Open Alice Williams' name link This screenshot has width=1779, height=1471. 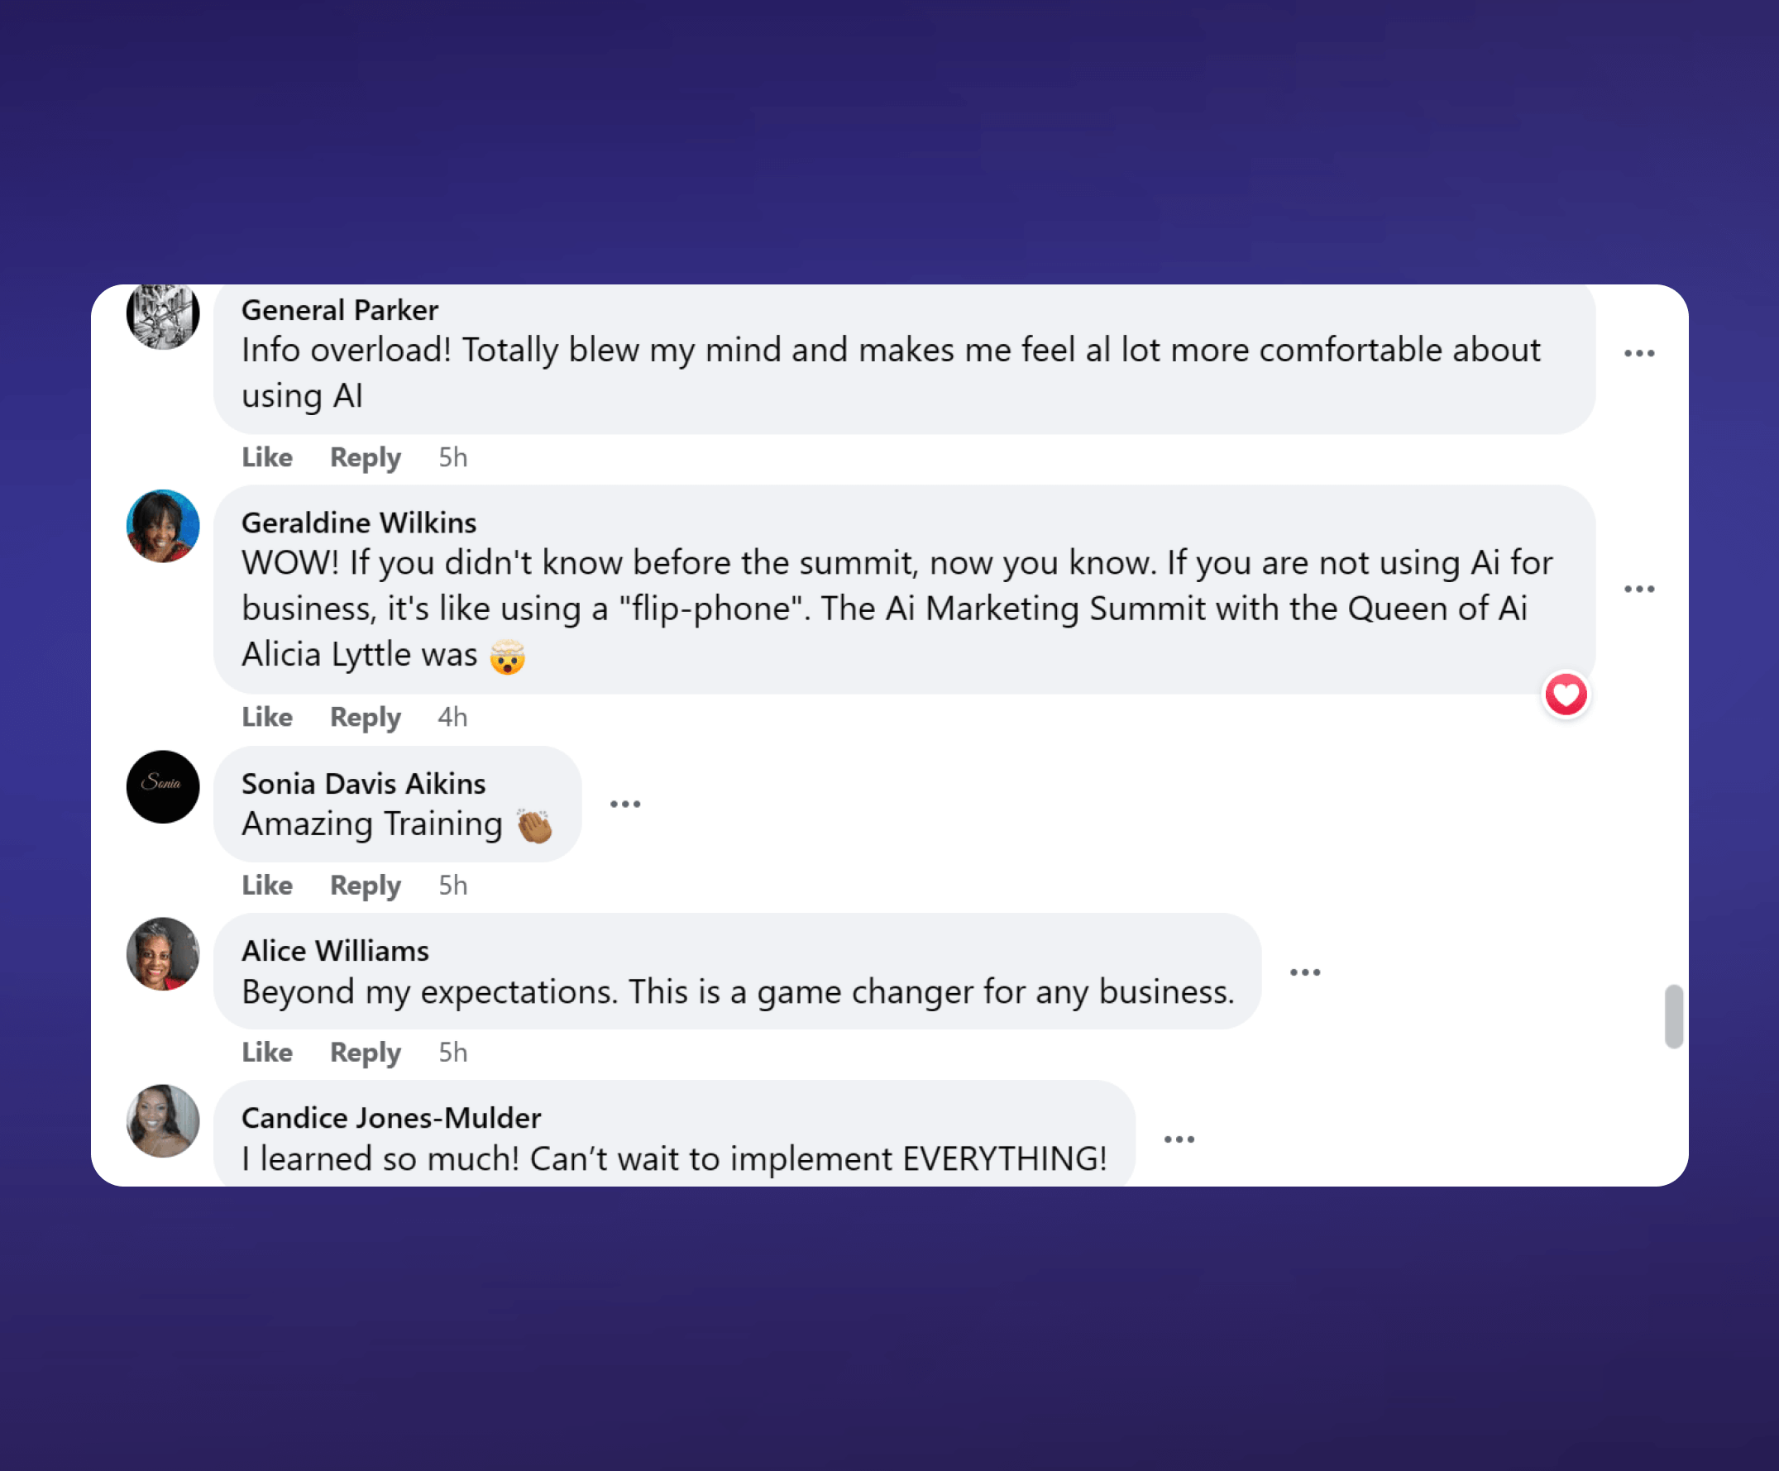click(x=336, y=951)
